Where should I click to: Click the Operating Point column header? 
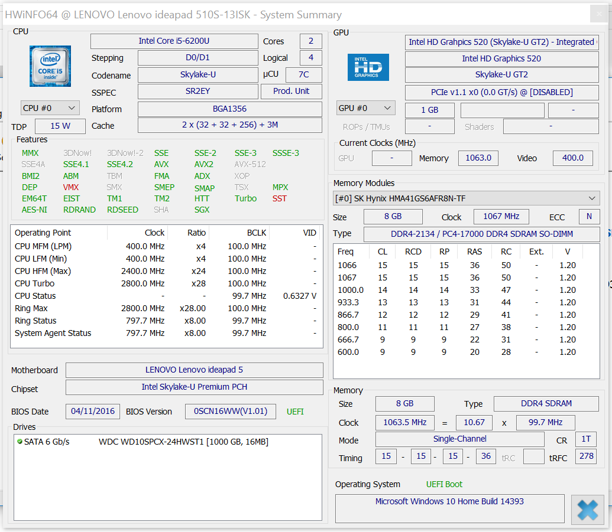tap(43, 233)
